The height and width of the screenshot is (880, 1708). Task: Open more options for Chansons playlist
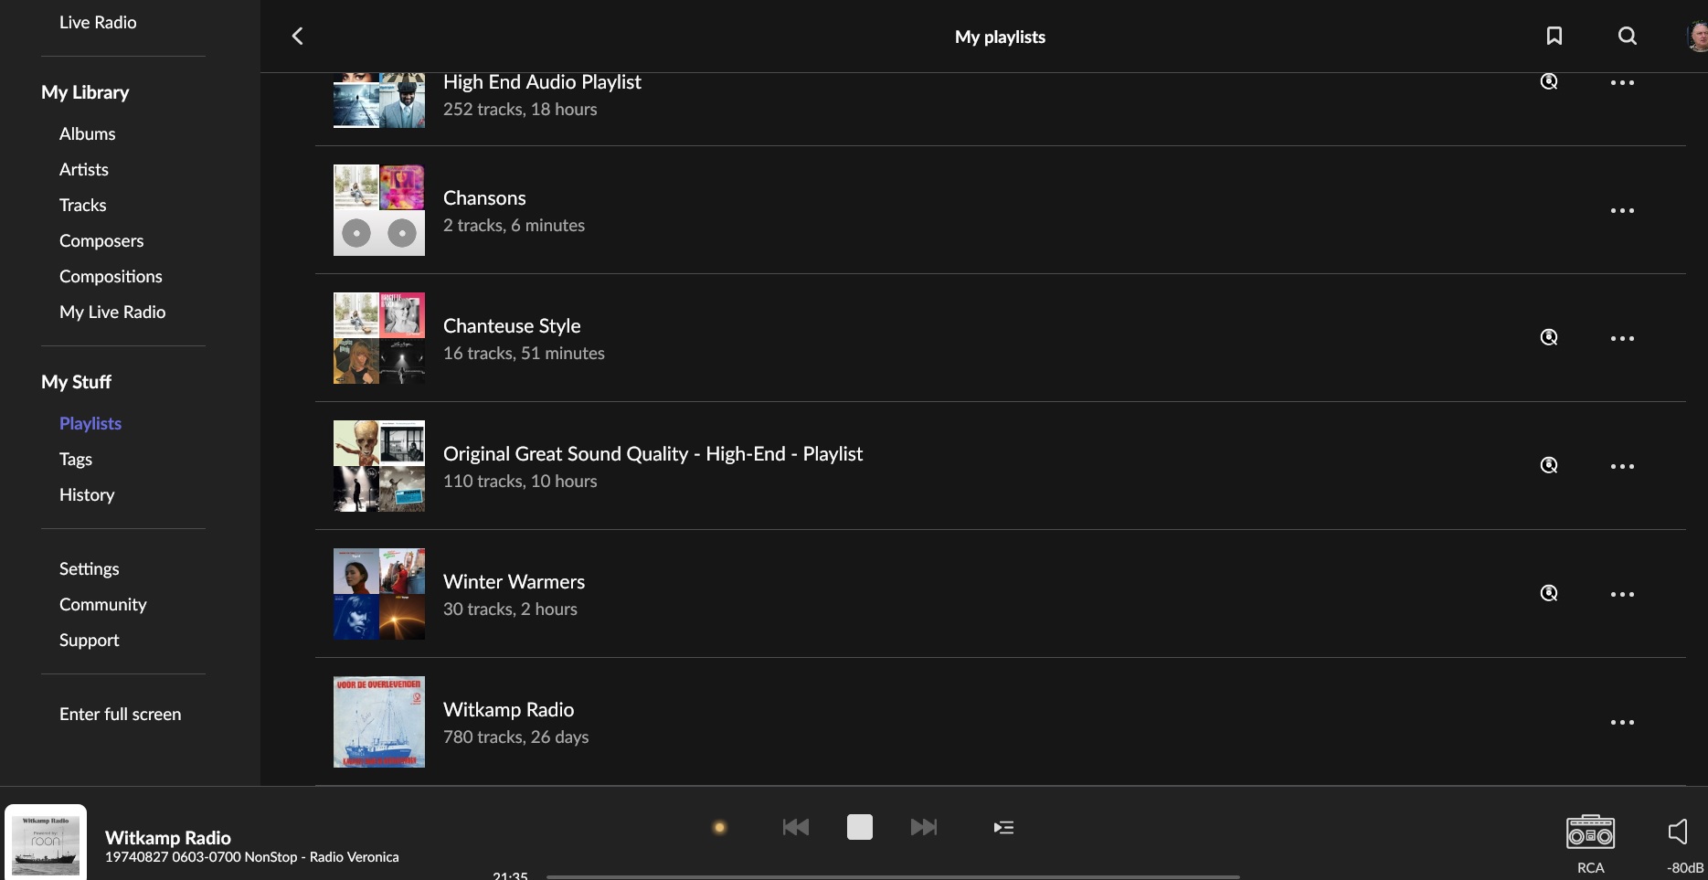coord(1622,210)
